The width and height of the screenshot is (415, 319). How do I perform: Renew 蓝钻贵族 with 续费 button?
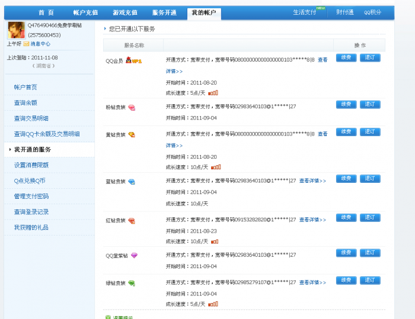(346, 179)
